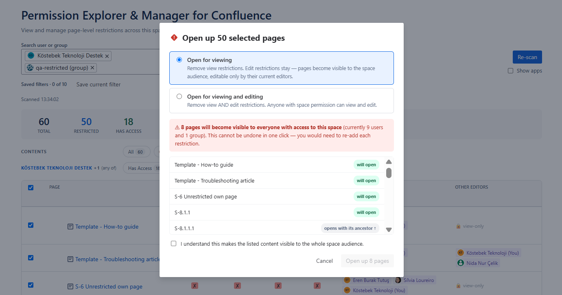Click the 50 RESTRICTED stat
The image size is (562, 295).
[x=86, y=125]
